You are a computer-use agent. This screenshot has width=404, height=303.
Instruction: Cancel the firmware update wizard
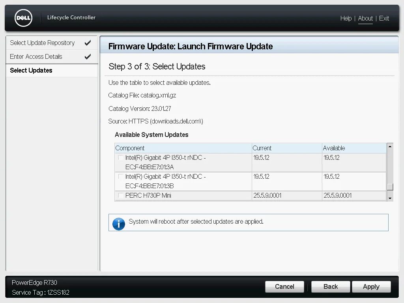[x=284, y=286]
